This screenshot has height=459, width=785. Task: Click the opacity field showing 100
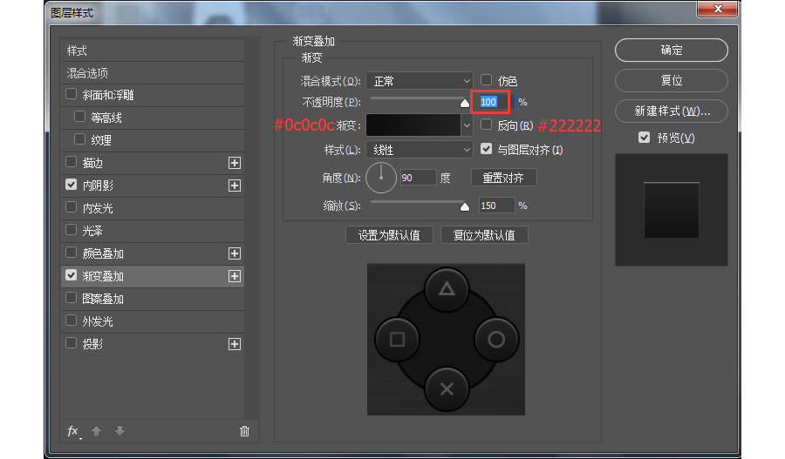tap(495, 102)
